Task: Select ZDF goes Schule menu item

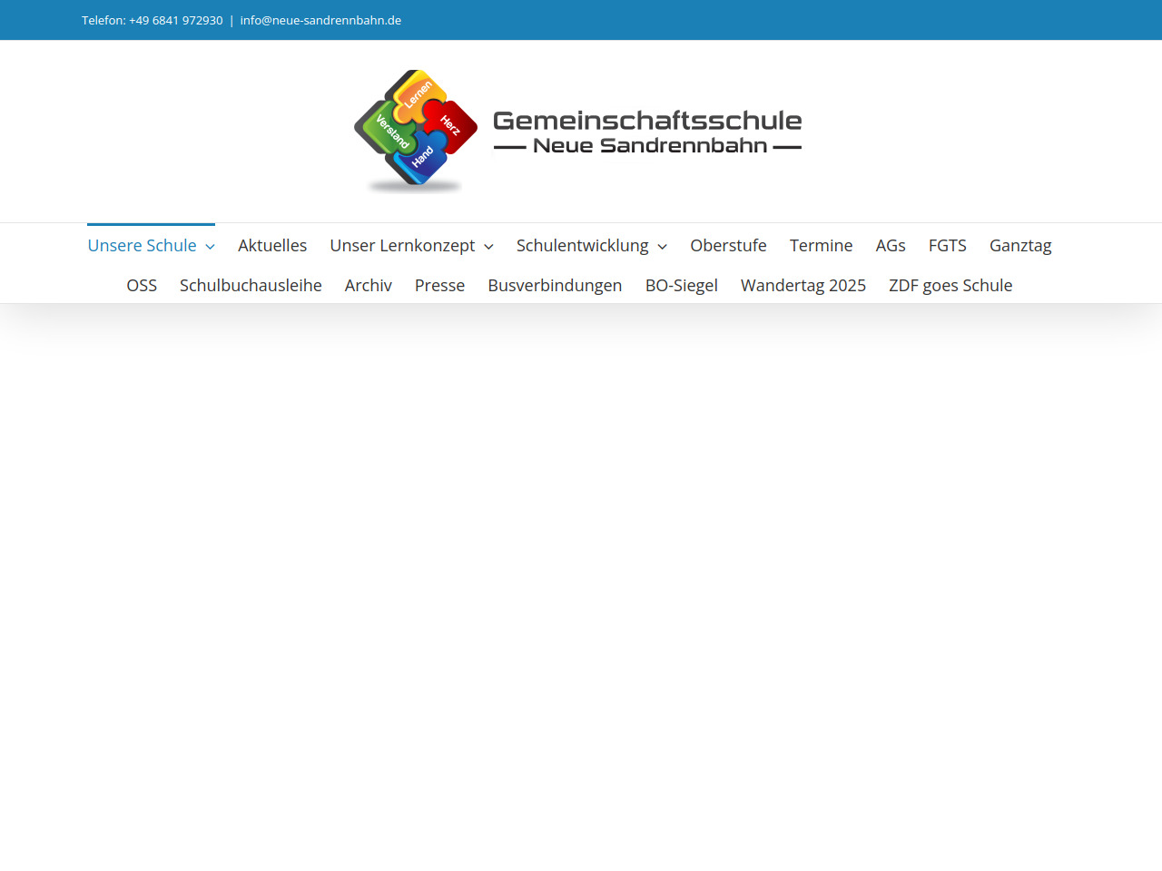Action: tap(950, 286)
